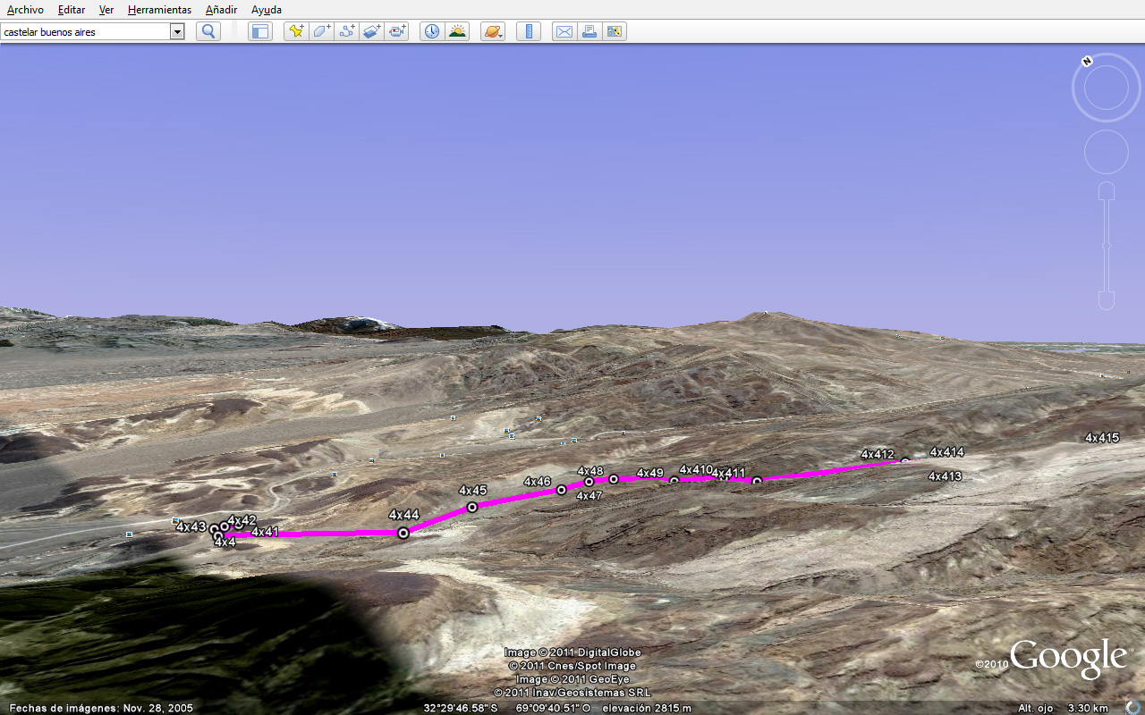Click the add image overlay icon

pos(372,31)
